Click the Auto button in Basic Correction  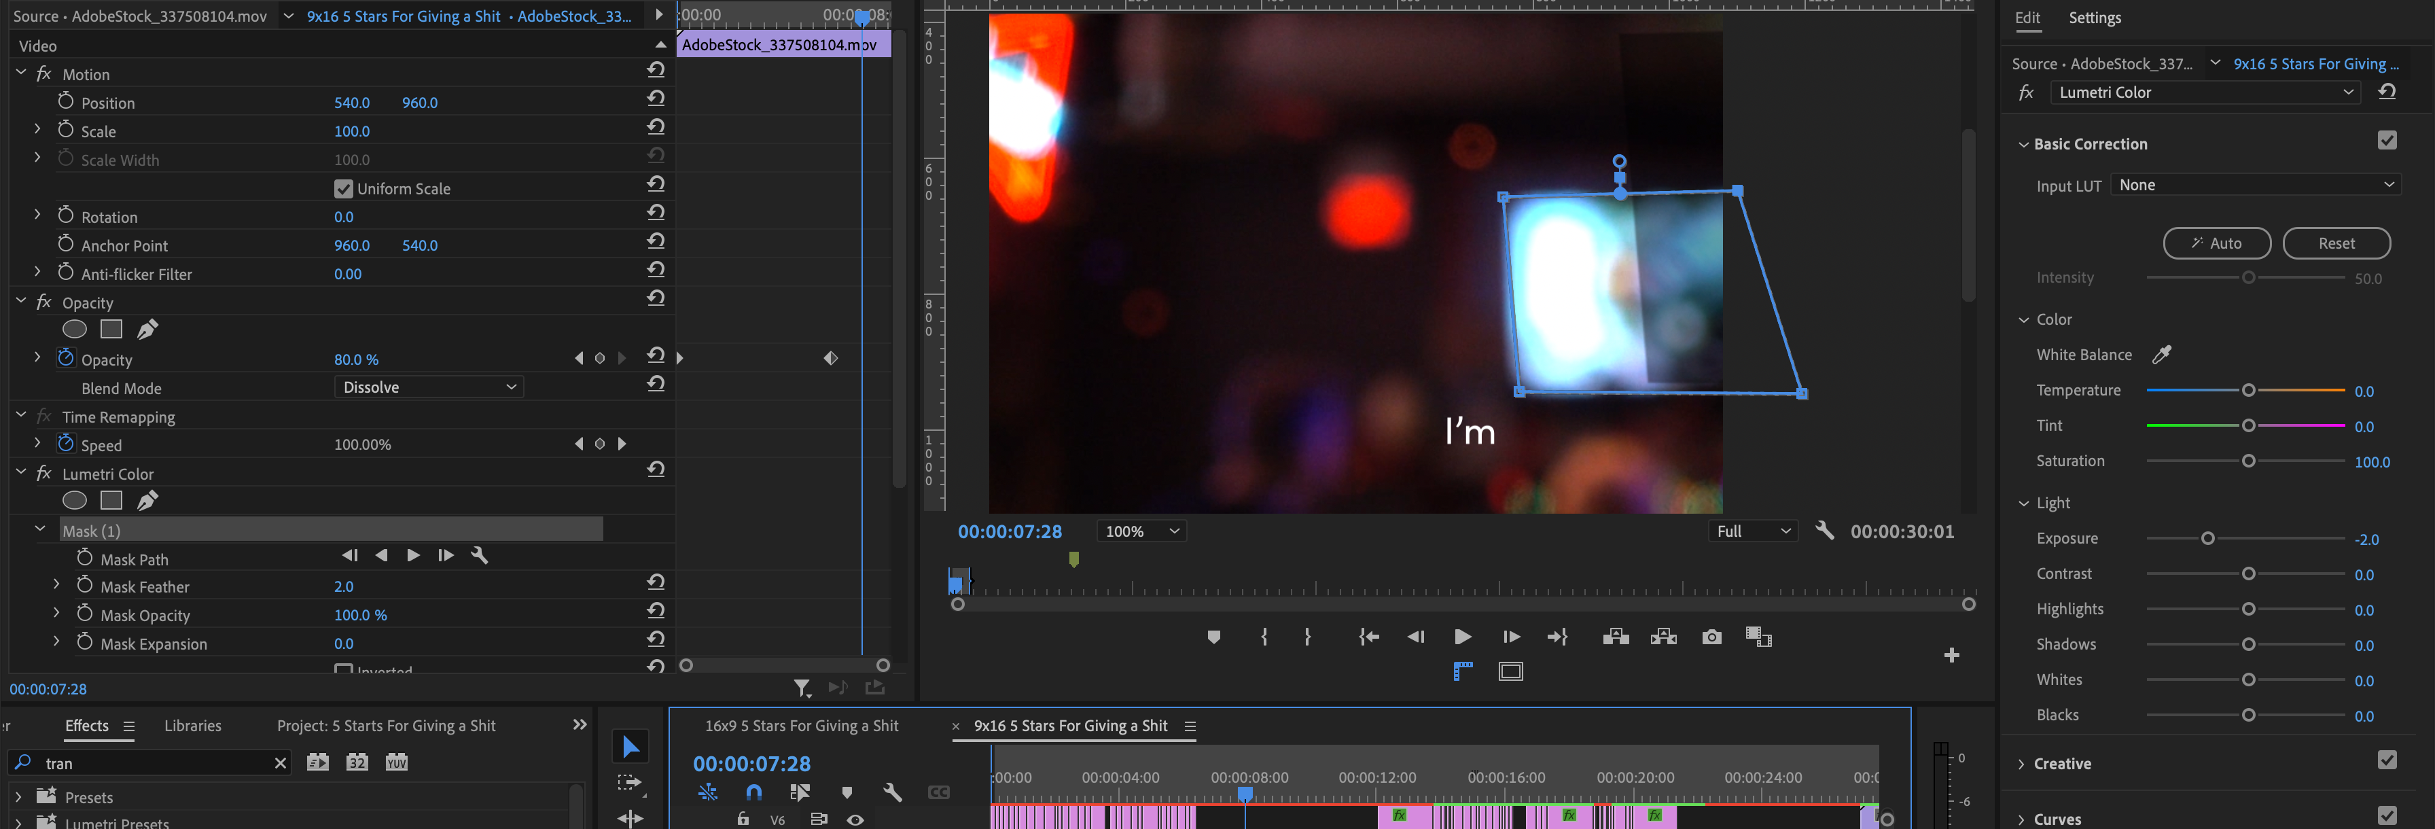pyautogui.click(x=2217, y=242)
